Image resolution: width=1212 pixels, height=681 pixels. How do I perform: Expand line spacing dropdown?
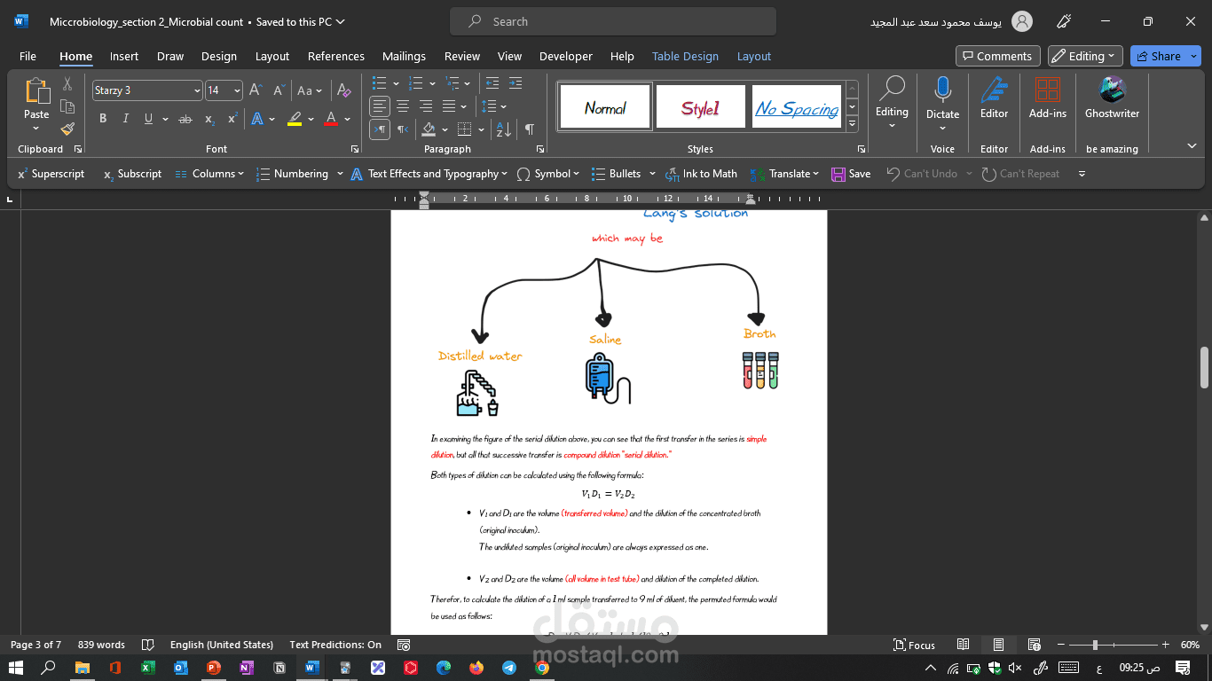coord(493,106)
